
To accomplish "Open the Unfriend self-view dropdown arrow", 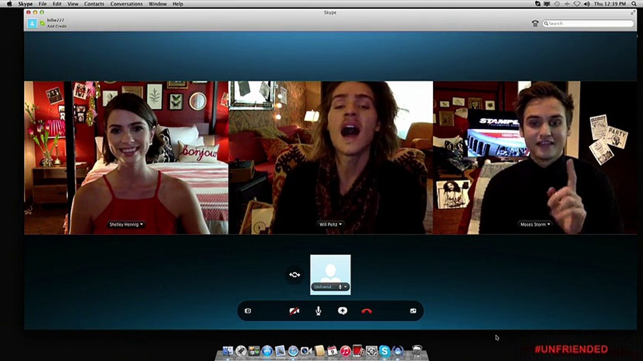I will click(x=346, y=287).
